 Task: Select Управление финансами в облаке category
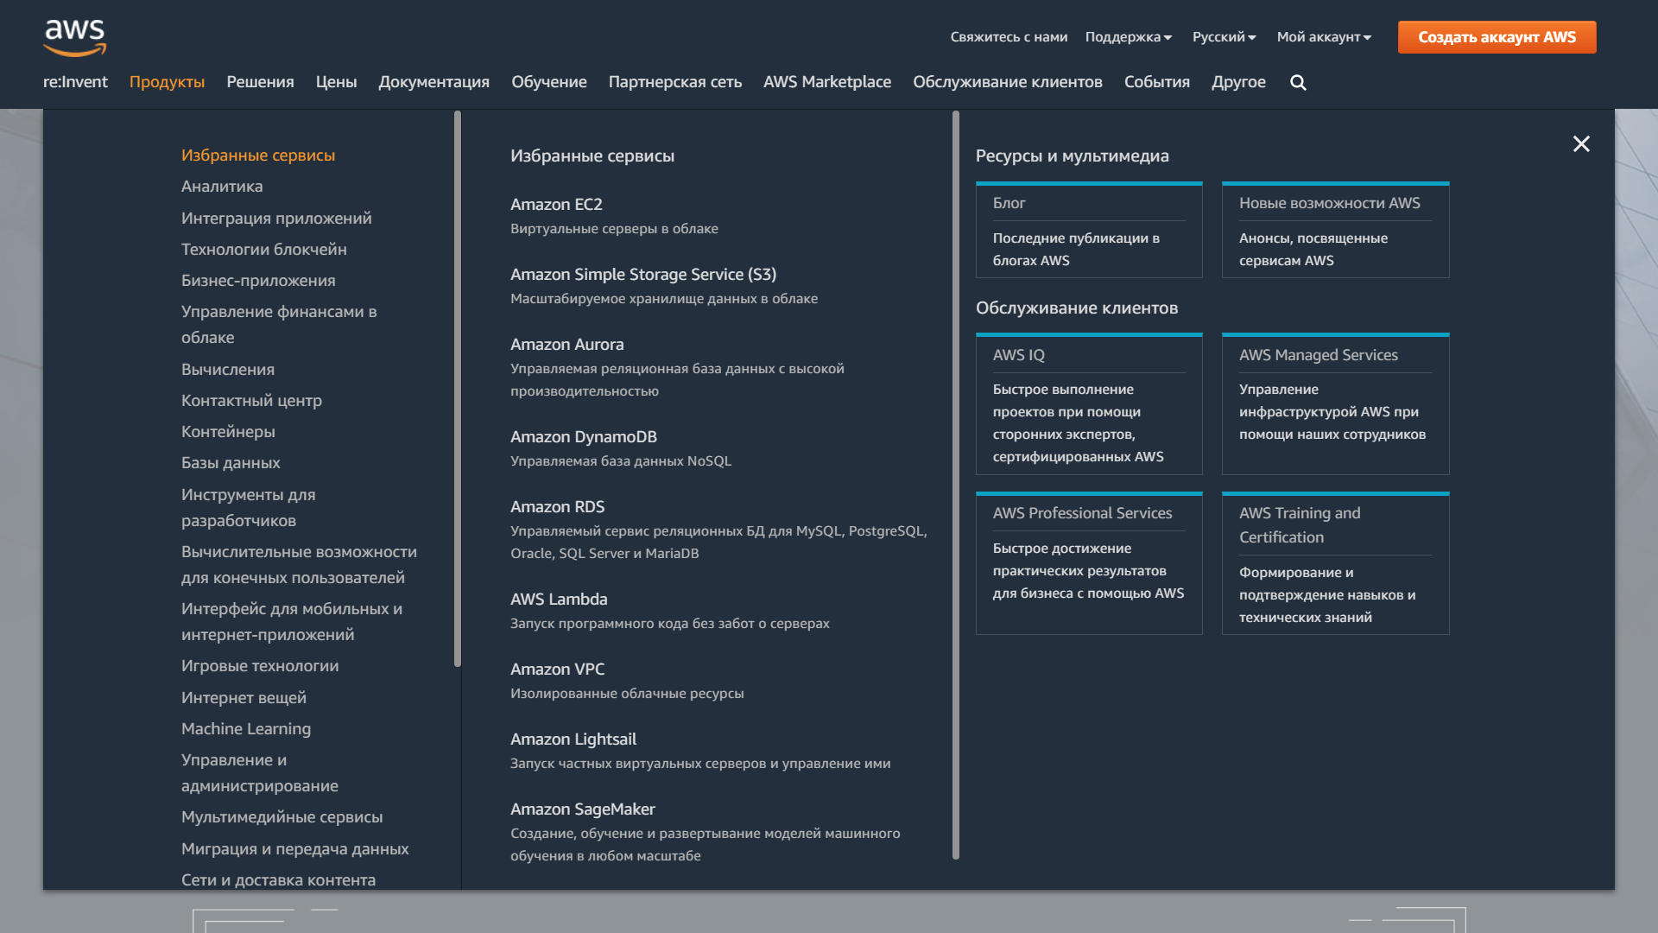click(x=279, y=325)
